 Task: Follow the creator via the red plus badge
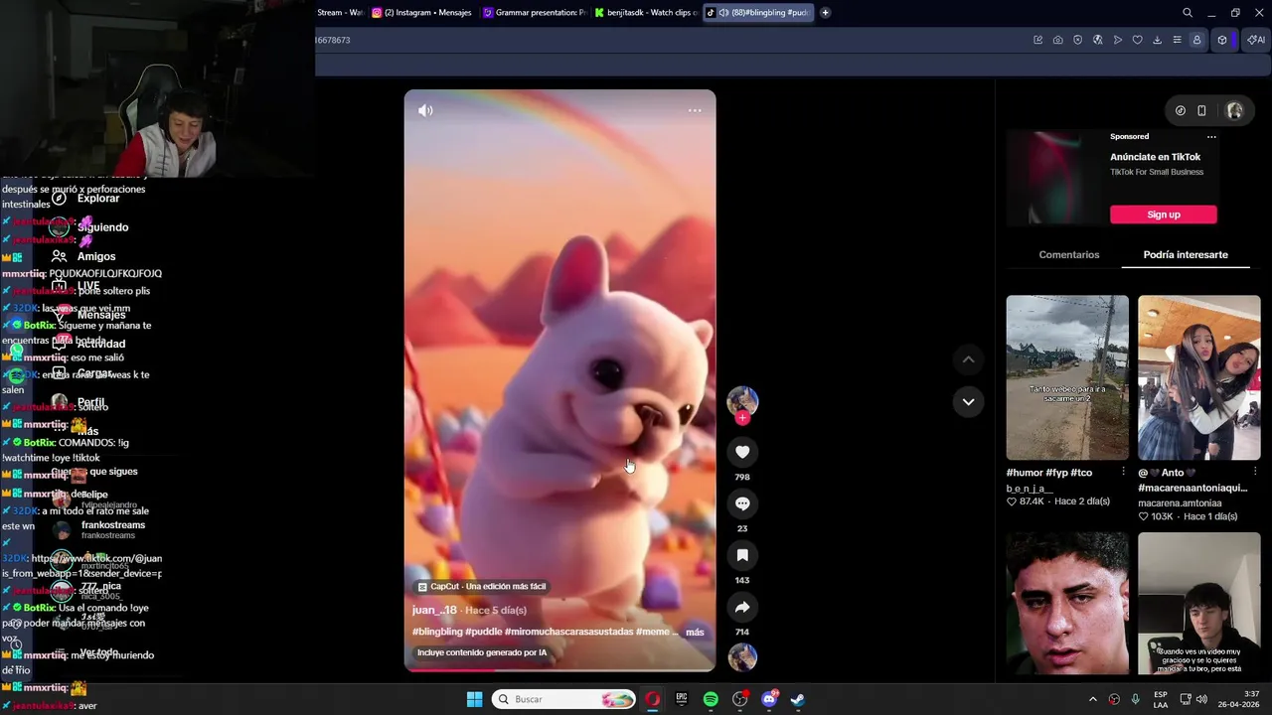coord(742,418)
